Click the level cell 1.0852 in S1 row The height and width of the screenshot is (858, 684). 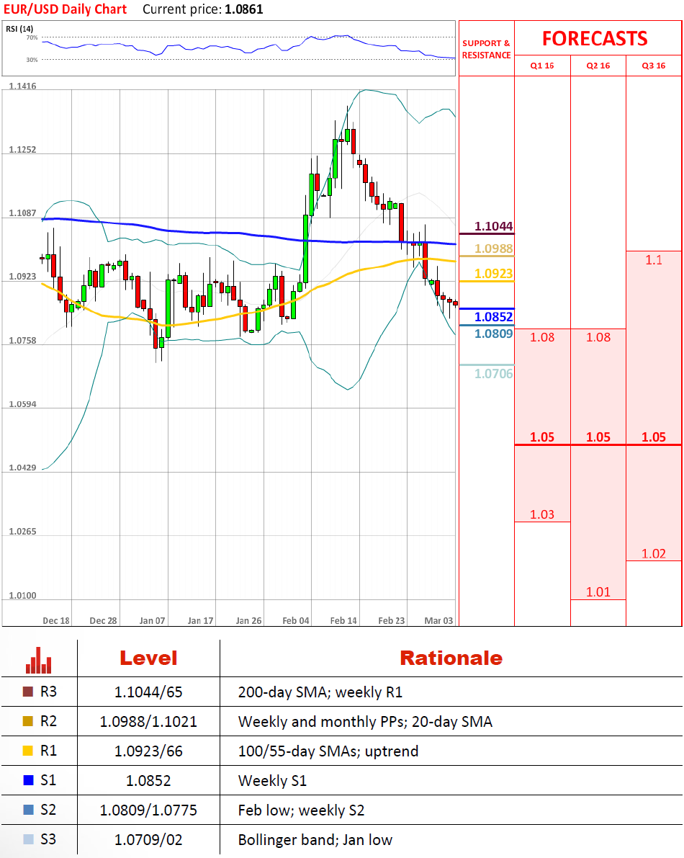[148, 781]
